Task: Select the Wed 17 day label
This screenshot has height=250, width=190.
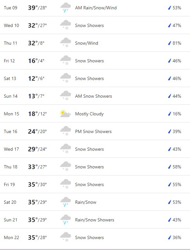Action: coord(11,149)
